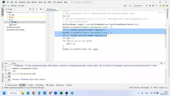
Task: Open the code-with-me user icon
Action: (x=125, y=6)
